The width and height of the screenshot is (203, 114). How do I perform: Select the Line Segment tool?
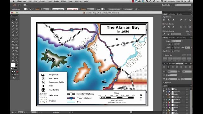(x=13, y=29)
